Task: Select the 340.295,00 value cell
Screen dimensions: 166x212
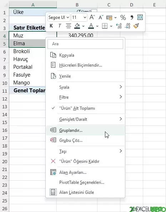Action: coord(77,35)
